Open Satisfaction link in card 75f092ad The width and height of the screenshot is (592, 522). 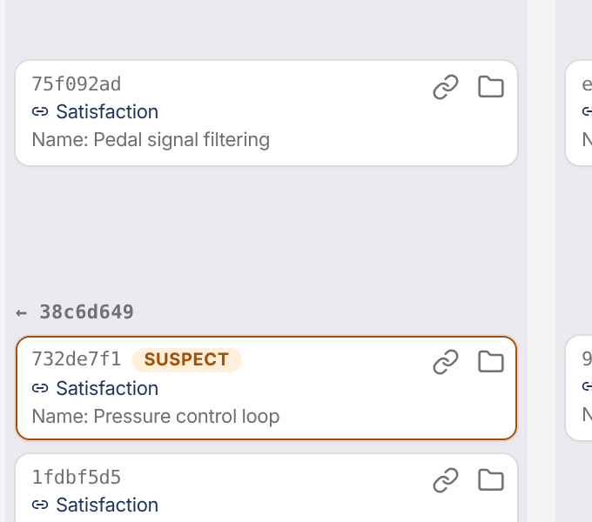pos(107,111)
